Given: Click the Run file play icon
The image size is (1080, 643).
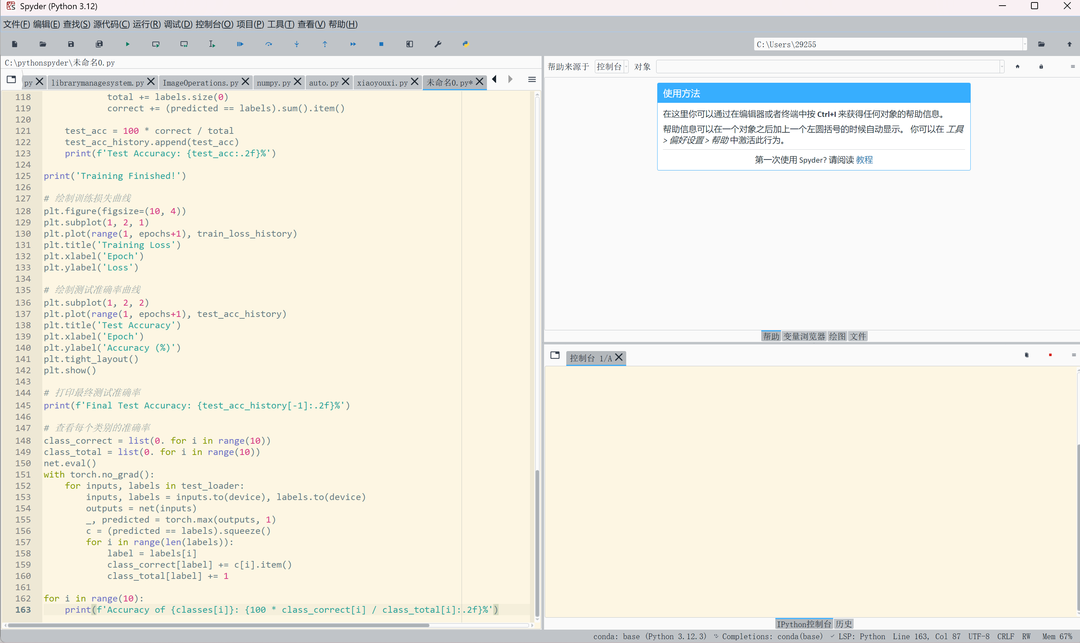Looking at the screenshot, I should point(128,44).
